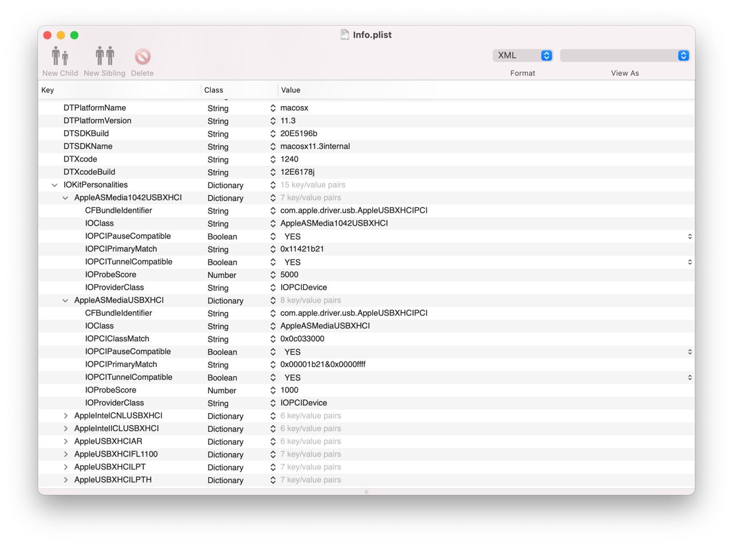The image size is (733, 545).
Task: Change class stepper for DTSDKBuild
Action: [x=273, y=134]
